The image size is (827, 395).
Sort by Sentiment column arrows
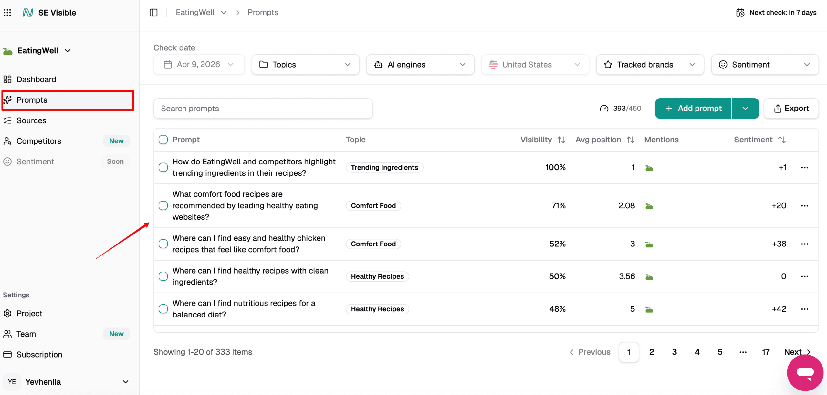(x=782, y=140)
